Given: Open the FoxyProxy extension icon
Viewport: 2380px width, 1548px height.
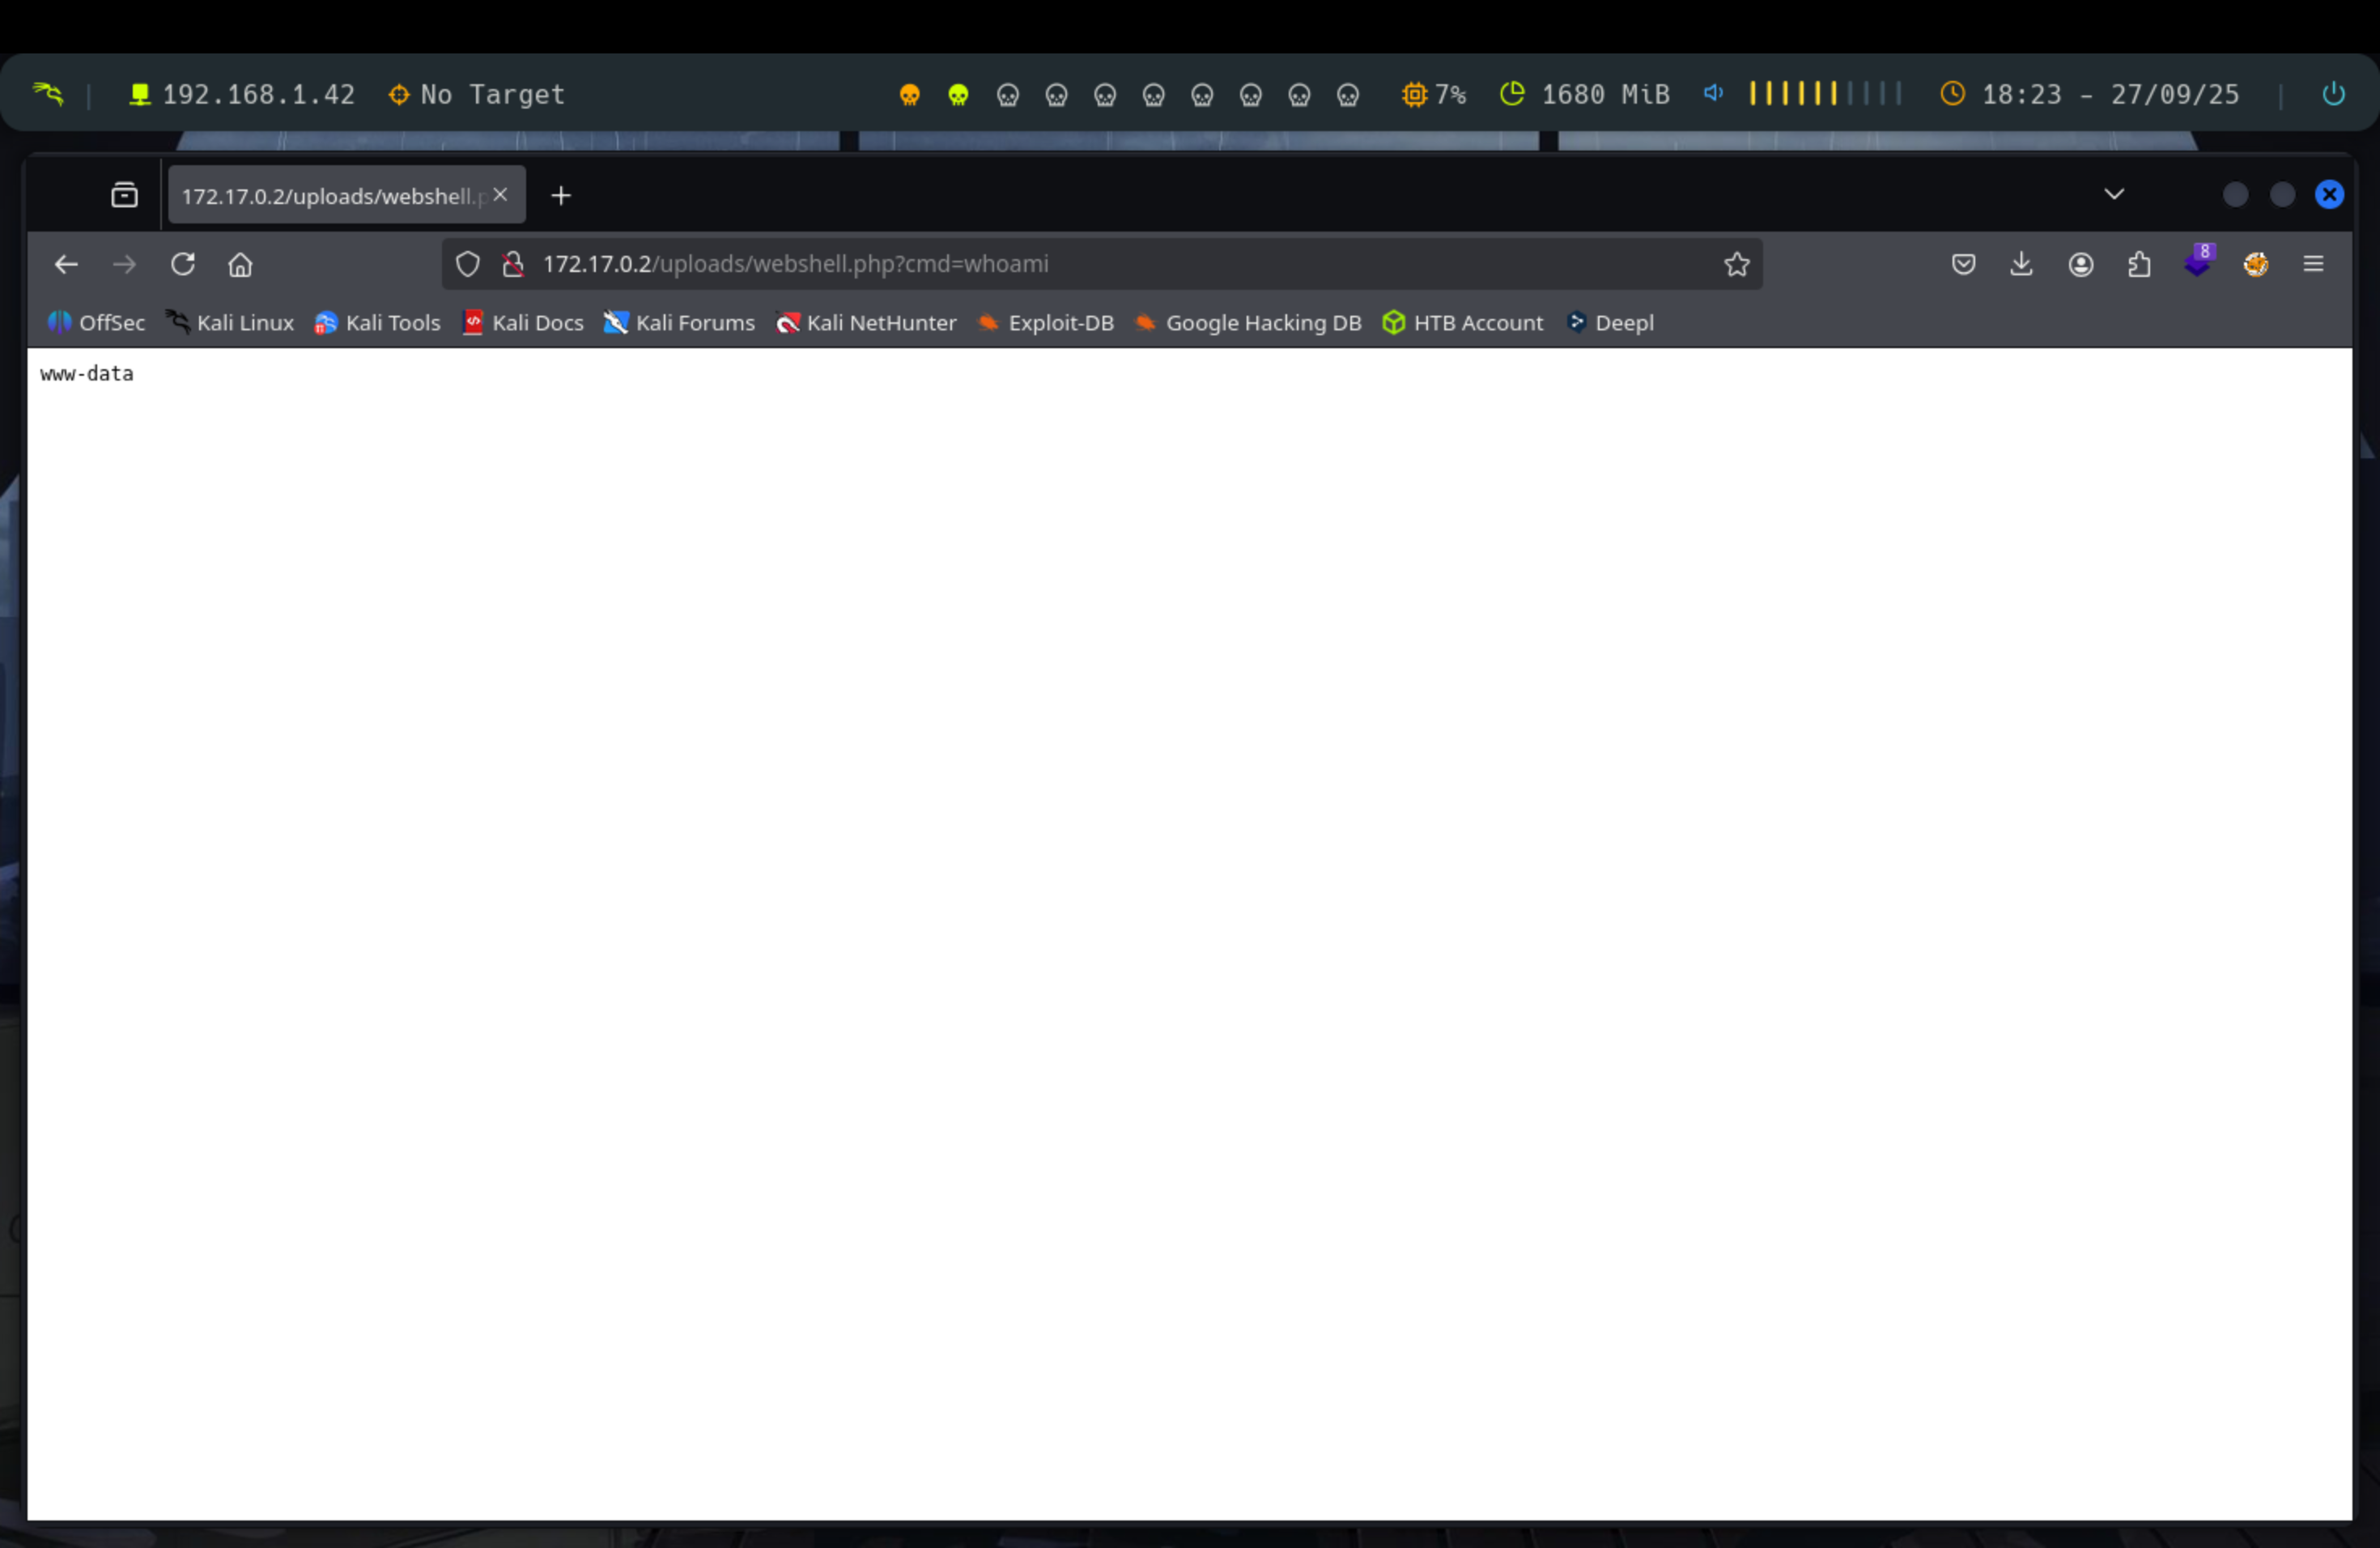Looking at the screenshot, I should coord(2255,264).
